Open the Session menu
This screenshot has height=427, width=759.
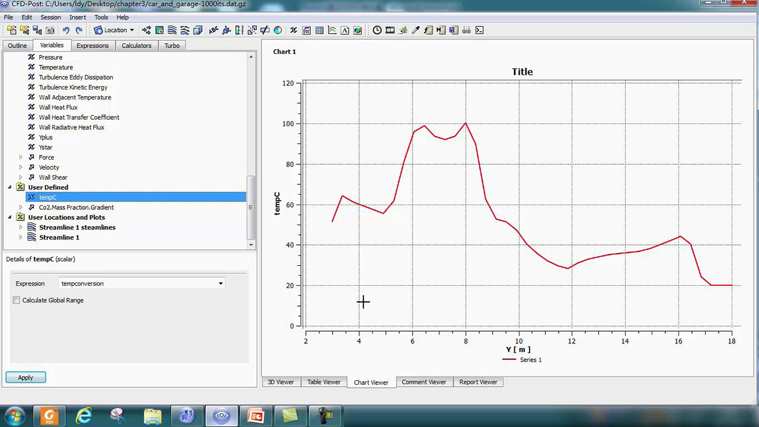(x=50, y=17)
